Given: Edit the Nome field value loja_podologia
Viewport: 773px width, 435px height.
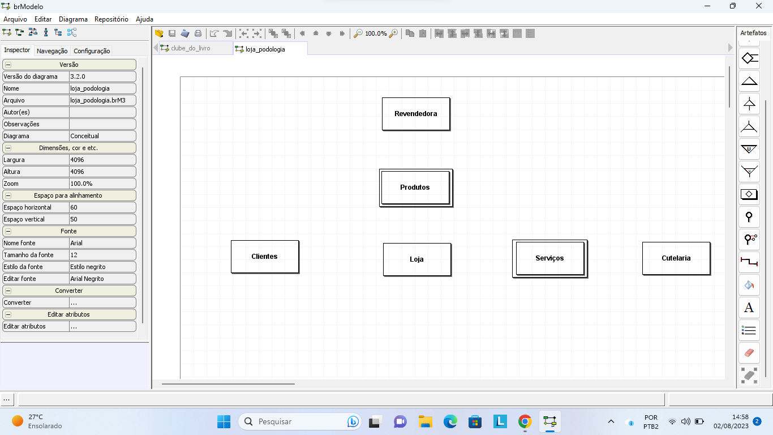Looking at the screenshot, I should tap(102, 88).
